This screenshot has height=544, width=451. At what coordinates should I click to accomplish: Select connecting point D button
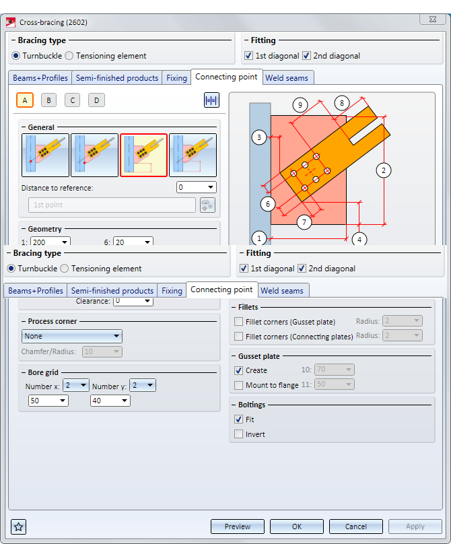(96, 100)
